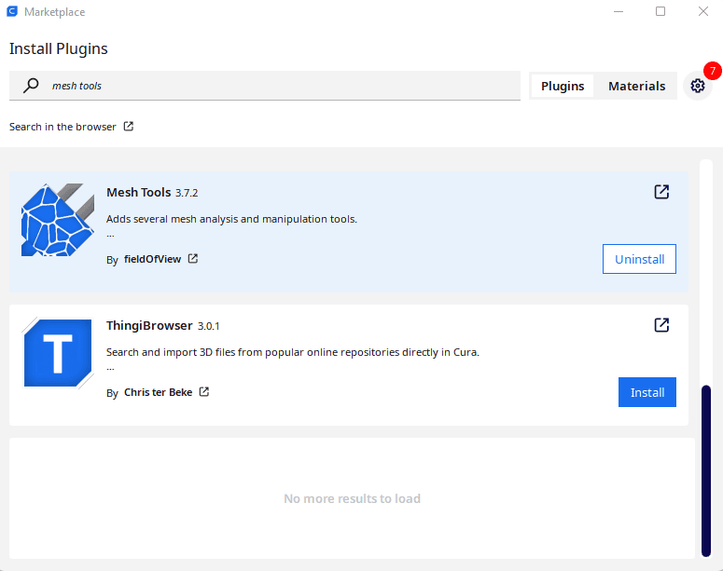Select the ThingiBrowser plugin title
This screenshot has width=723, height=571.
click(x=149, y=326)
